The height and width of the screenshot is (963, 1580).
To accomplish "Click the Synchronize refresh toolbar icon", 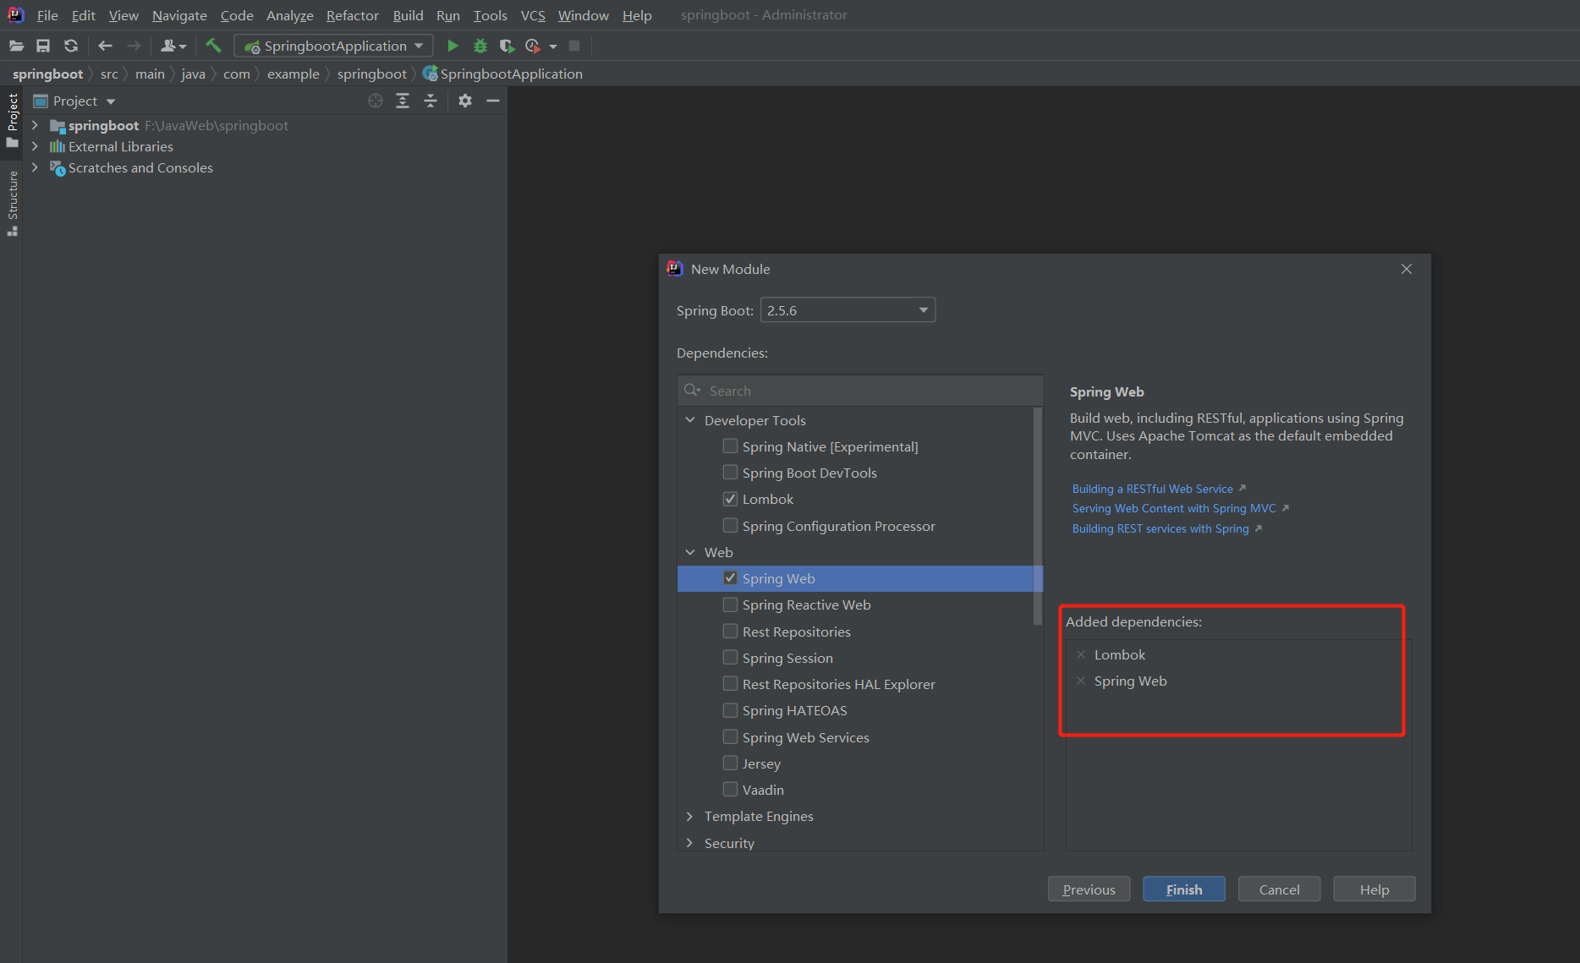I will tap(71, 46).
